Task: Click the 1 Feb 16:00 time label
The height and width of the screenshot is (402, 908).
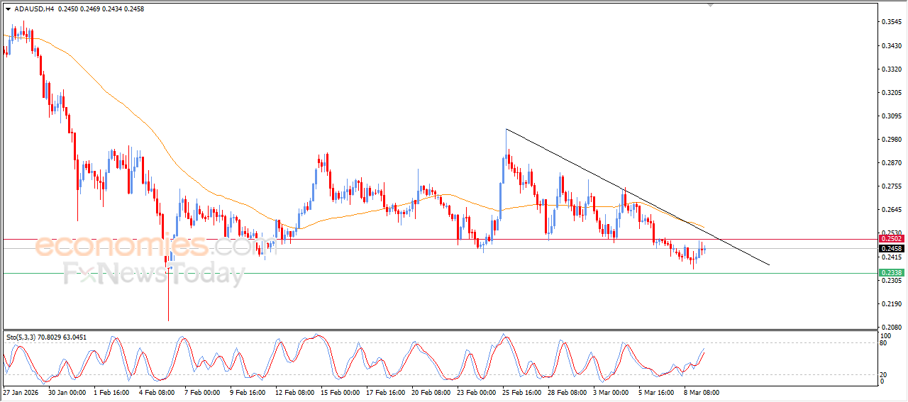Action: [x=111, y=392]
